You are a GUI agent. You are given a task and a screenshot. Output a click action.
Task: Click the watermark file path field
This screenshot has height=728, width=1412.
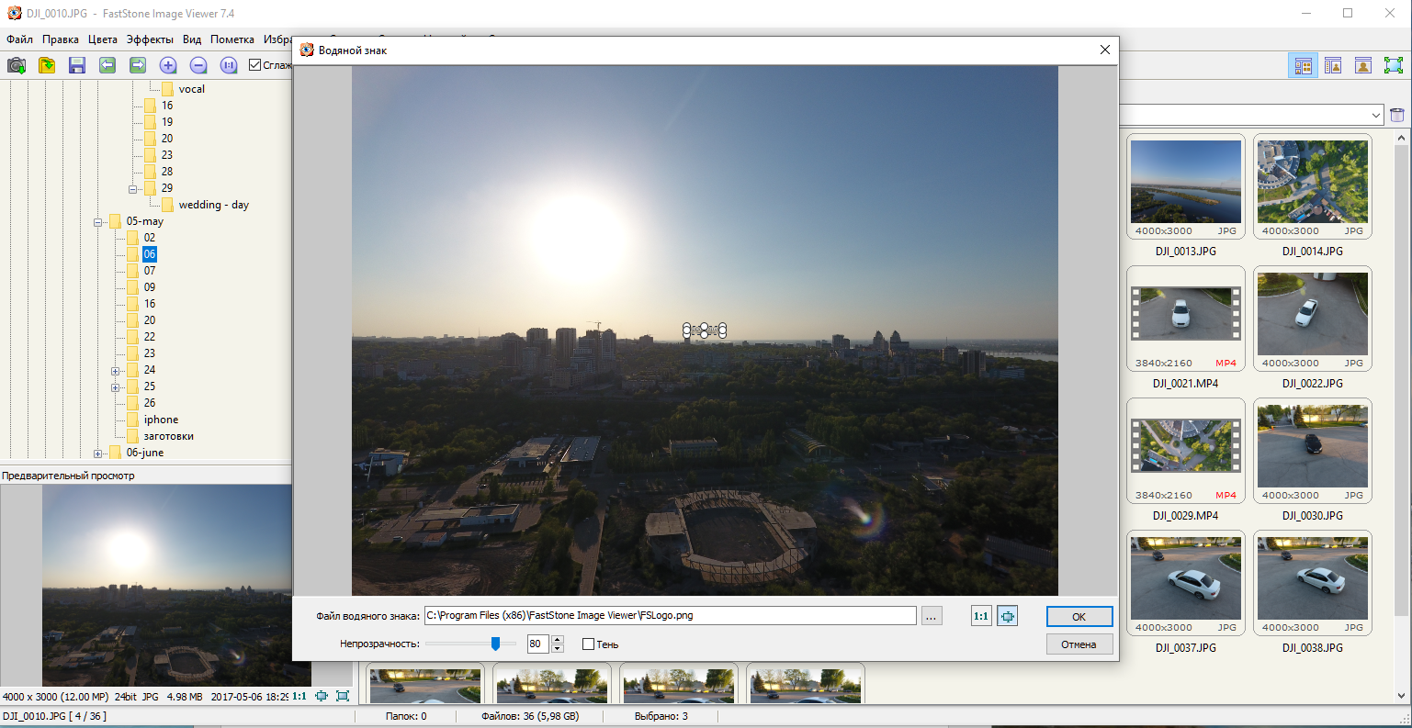click(670, 616)
